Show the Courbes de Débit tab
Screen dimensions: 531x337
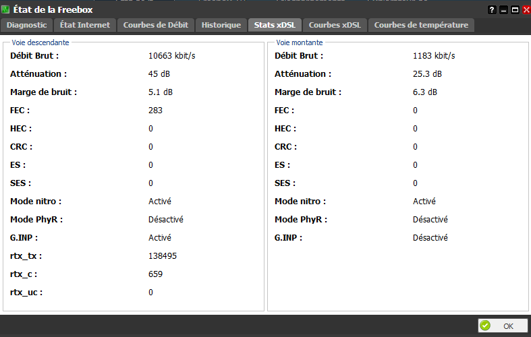[x=156, y=25]
